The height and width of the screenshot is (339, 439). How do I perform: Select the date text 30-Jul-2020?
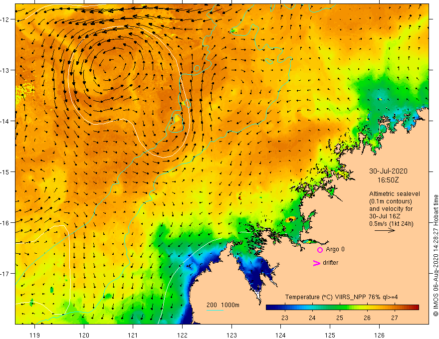[x=388, y=171]
